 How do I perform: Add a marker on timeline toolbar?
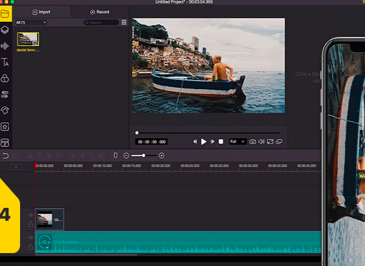[x=115, y=156]
